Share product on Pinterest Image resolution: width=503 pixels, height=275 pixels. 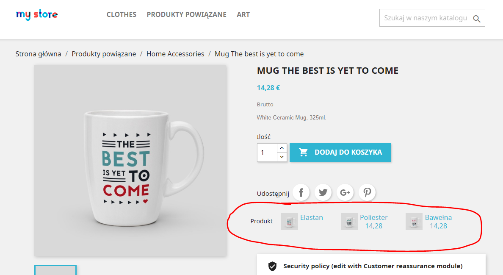[x=367, y=193]
